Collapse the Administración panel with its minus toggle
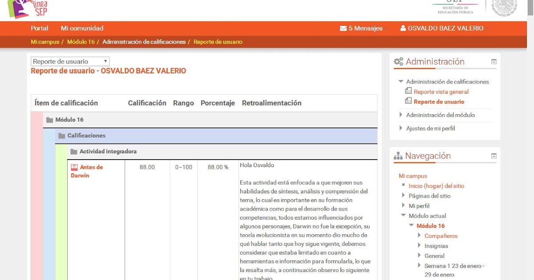Screen dimensions: 534x280 pos(494,61)
